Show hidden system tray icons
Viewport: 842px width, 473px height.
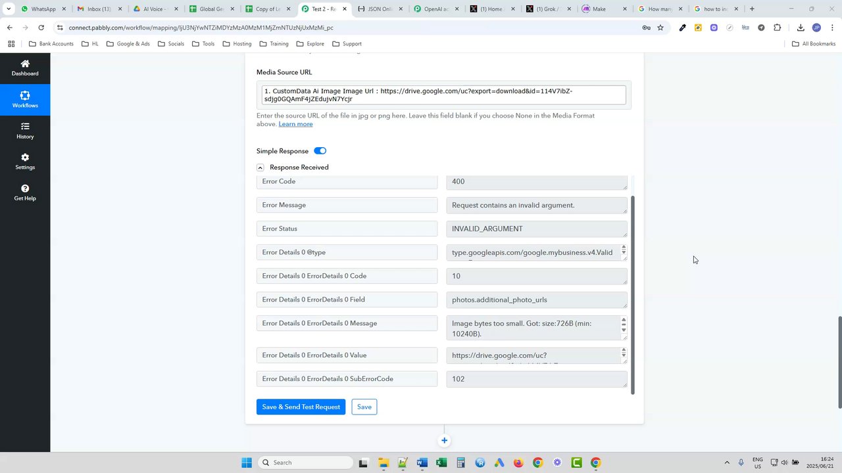727,462
